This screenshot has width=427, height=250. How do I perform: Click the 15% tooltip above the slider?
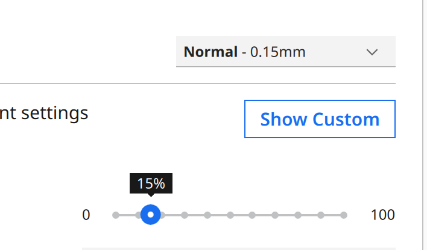point(151,183)
